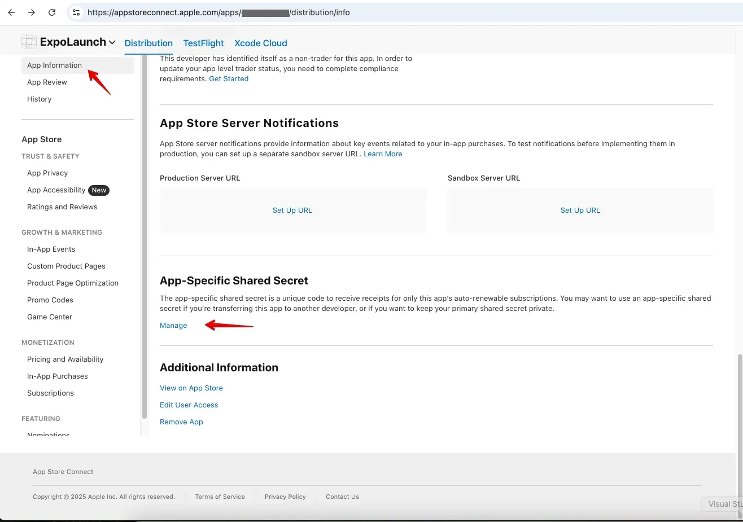743x522 pixels.
Task: Open Ratings and Reviews in the sidebar
Action: click(62, 207)
